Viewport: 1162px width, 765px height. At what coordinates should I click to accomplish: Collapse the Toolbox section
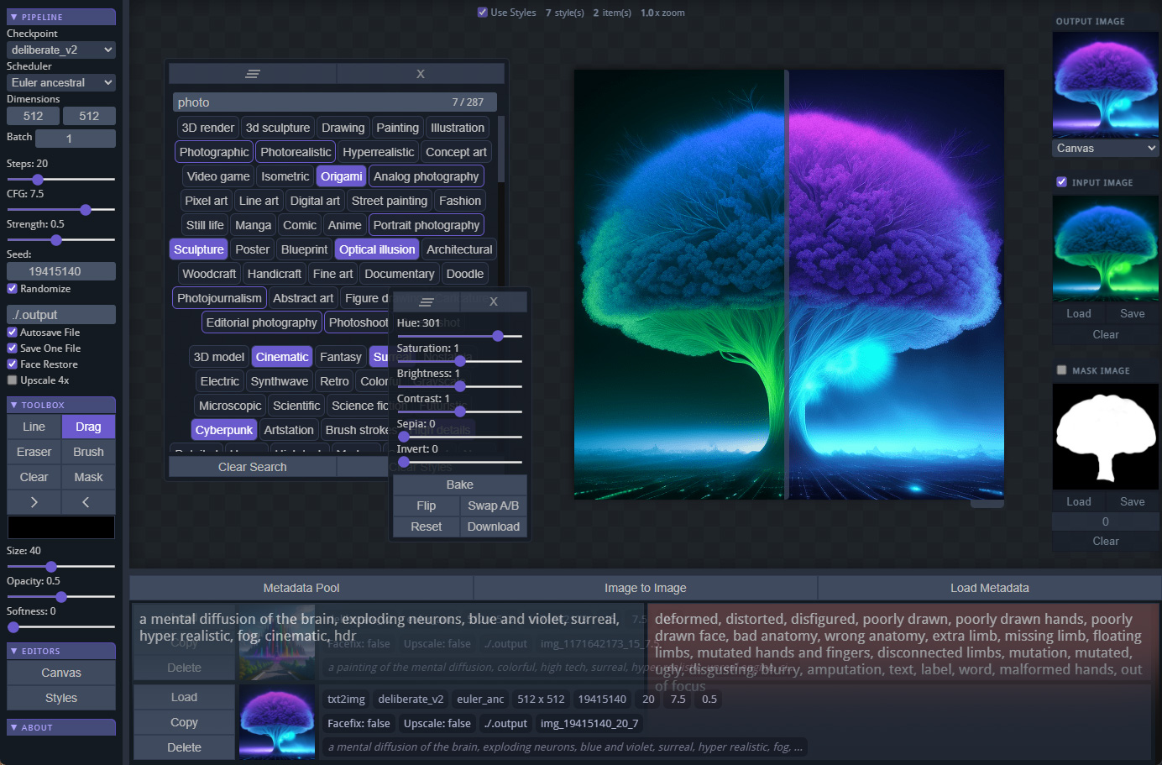pyautogui.click(x=61, y=405)
